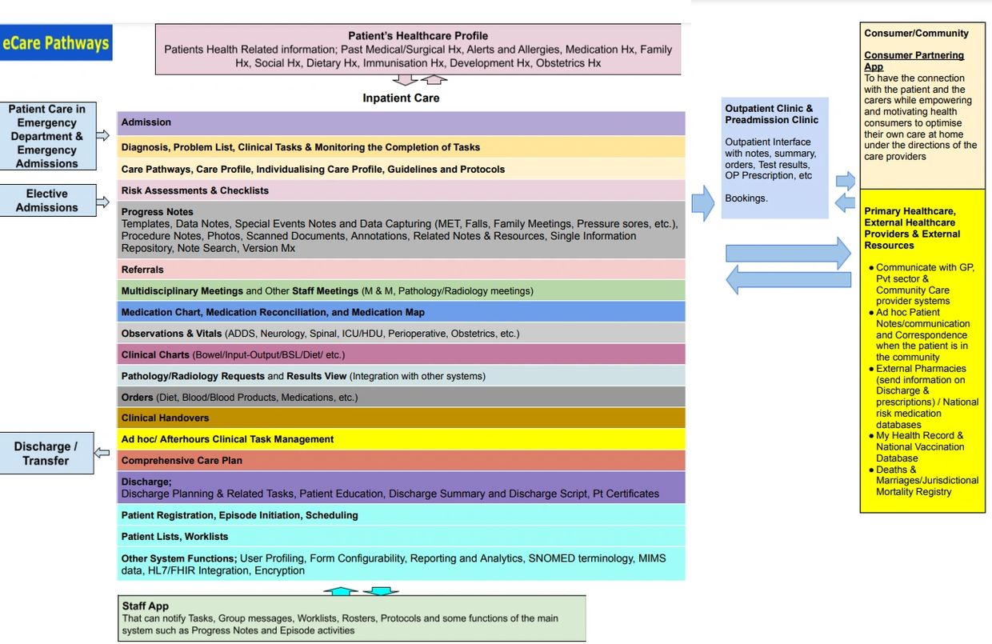Select the Admission row
The image size is (992, 644).
point(401,122)
